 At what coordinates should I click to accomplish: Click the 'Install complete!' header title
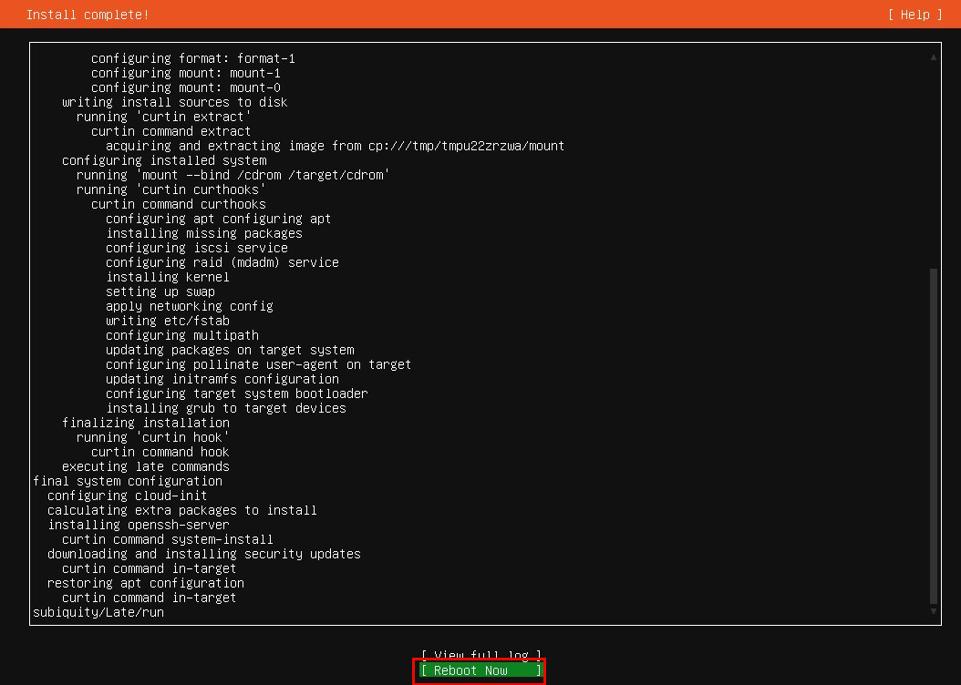pyautogui.click(x=88, y=15)
